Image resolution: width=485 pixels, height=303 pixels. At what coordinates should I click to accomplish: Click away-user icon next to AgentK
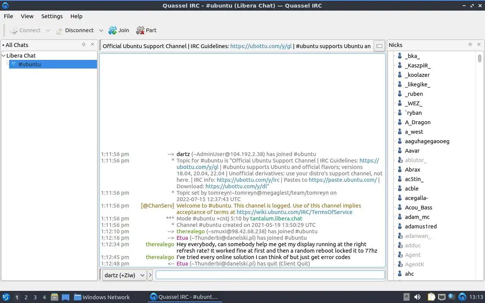(400, 264)
